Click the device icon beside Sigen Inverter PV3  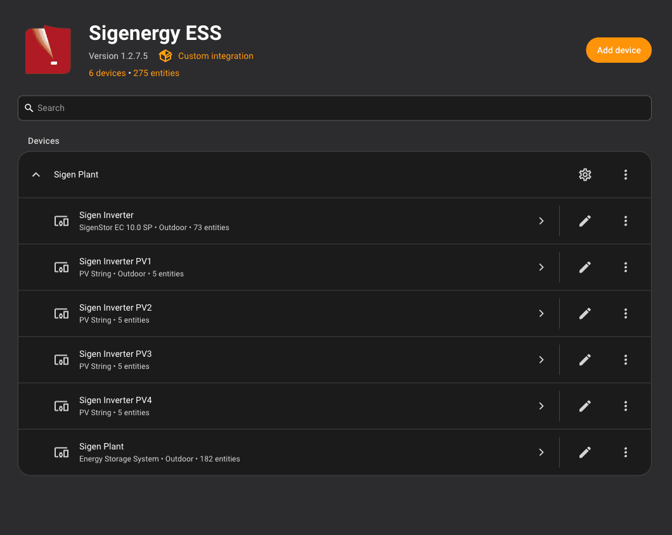pyautogui.click(x=61, y=360)
